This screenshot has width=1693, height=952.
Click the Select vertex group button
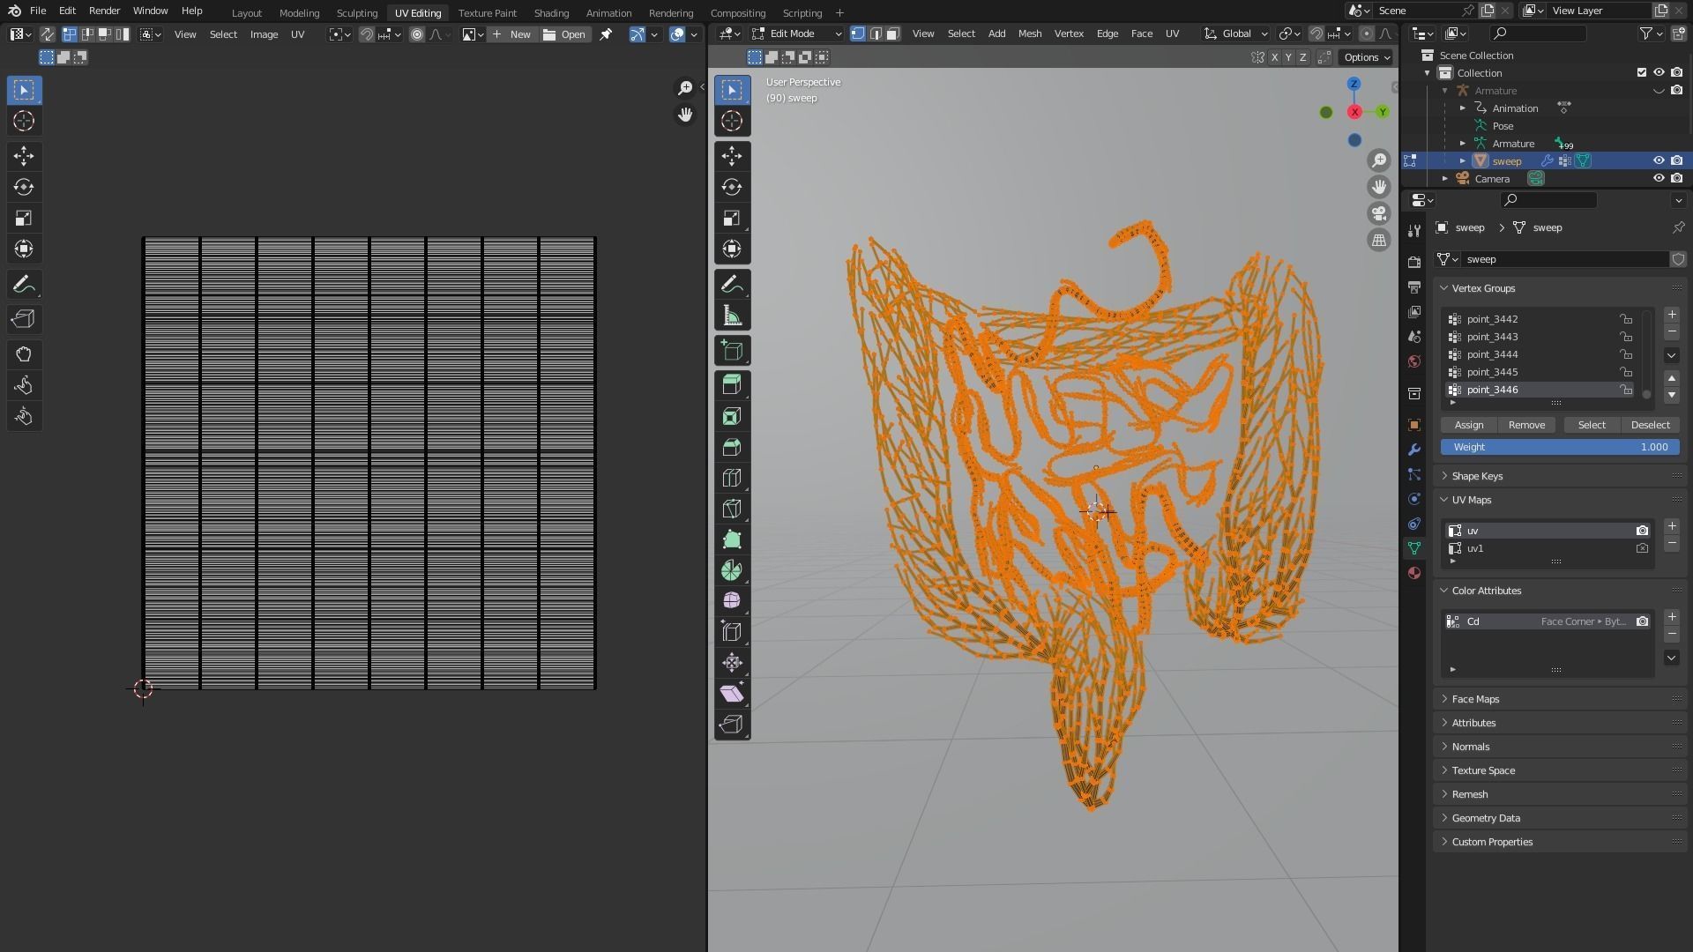(x=1592, y=425)
